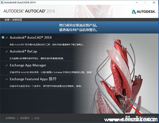Click the description under Exchange App Manager

coord(51,72)
